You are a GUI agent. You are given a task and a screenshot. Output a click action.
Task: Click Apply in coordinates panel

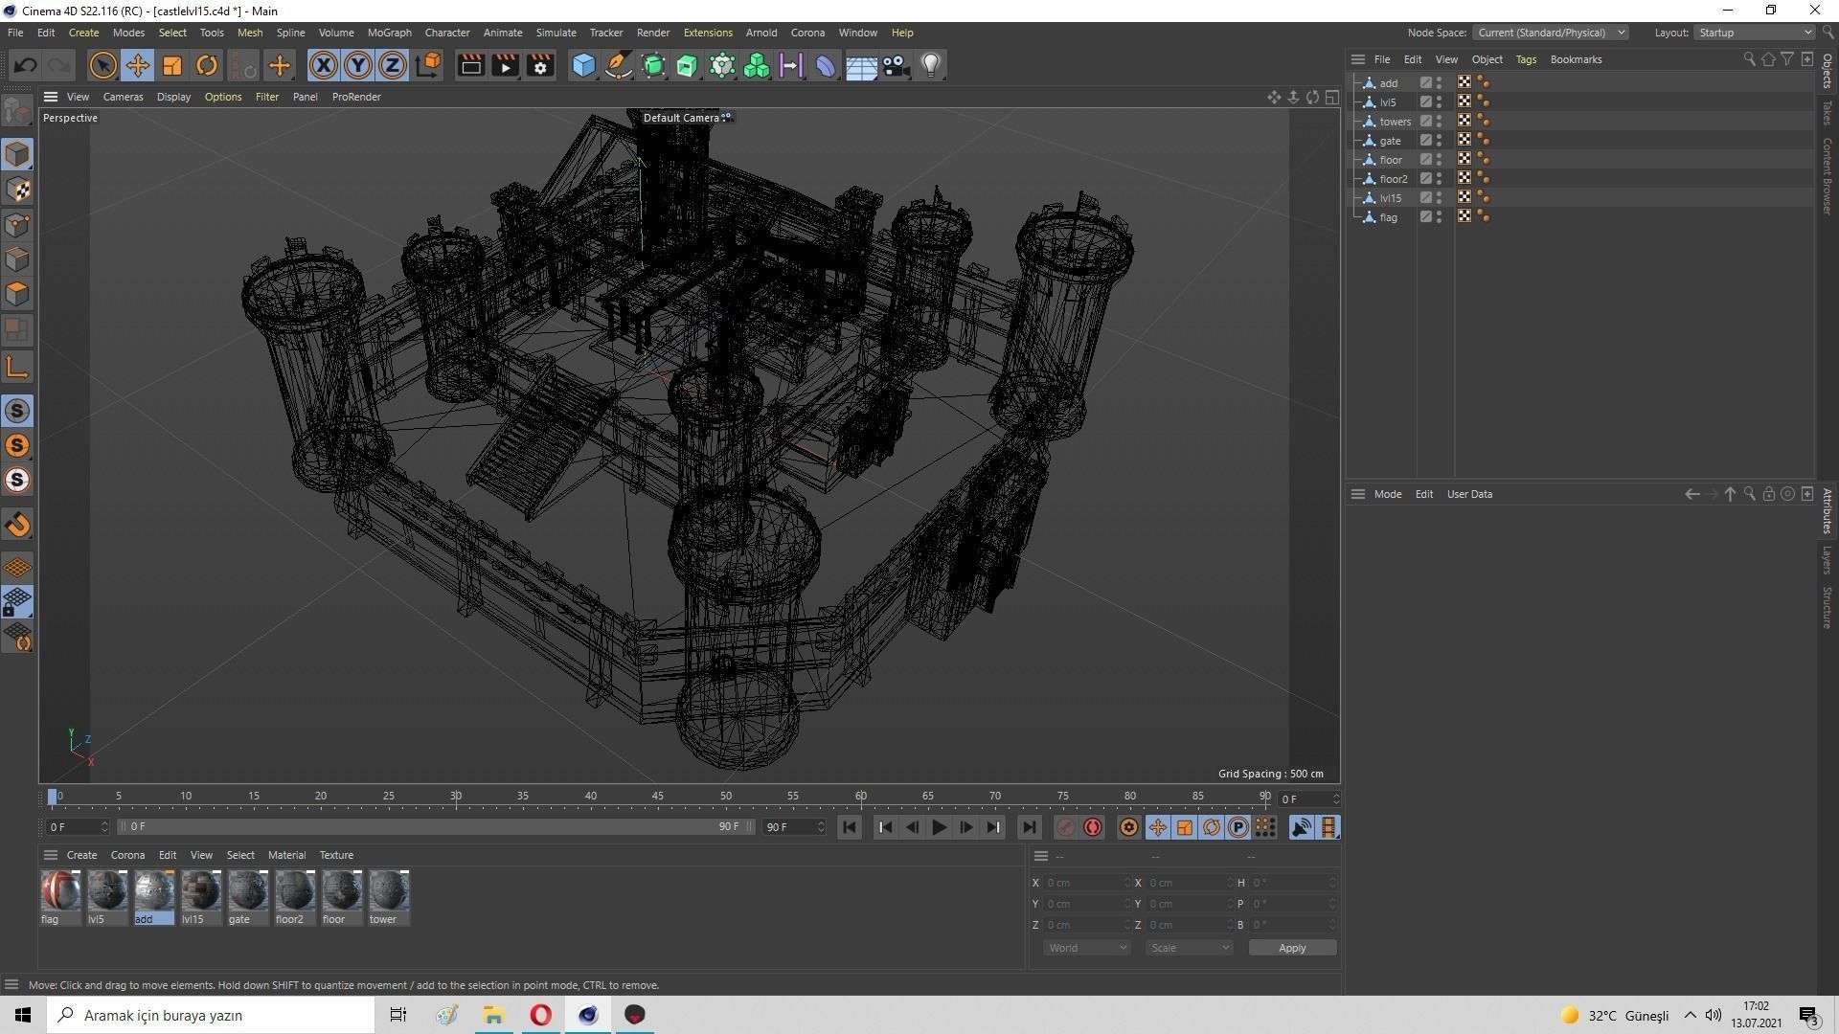point(1292,948)
